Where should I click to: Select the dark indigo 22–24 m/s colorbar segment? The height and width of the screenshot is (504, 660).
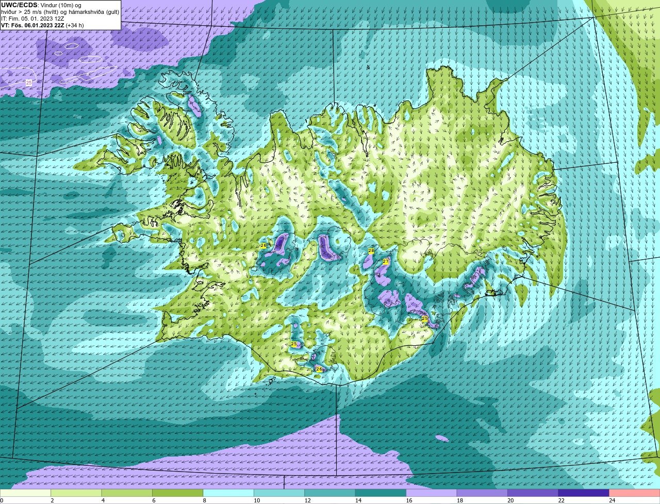tap(584, 493)
